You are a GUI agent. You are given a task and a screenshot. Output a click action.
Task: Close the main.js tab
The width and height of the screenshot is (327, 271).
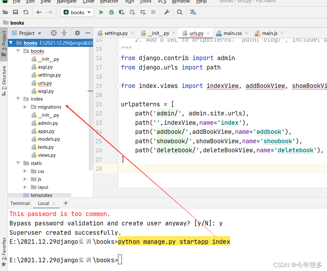[x=282, y=33]
